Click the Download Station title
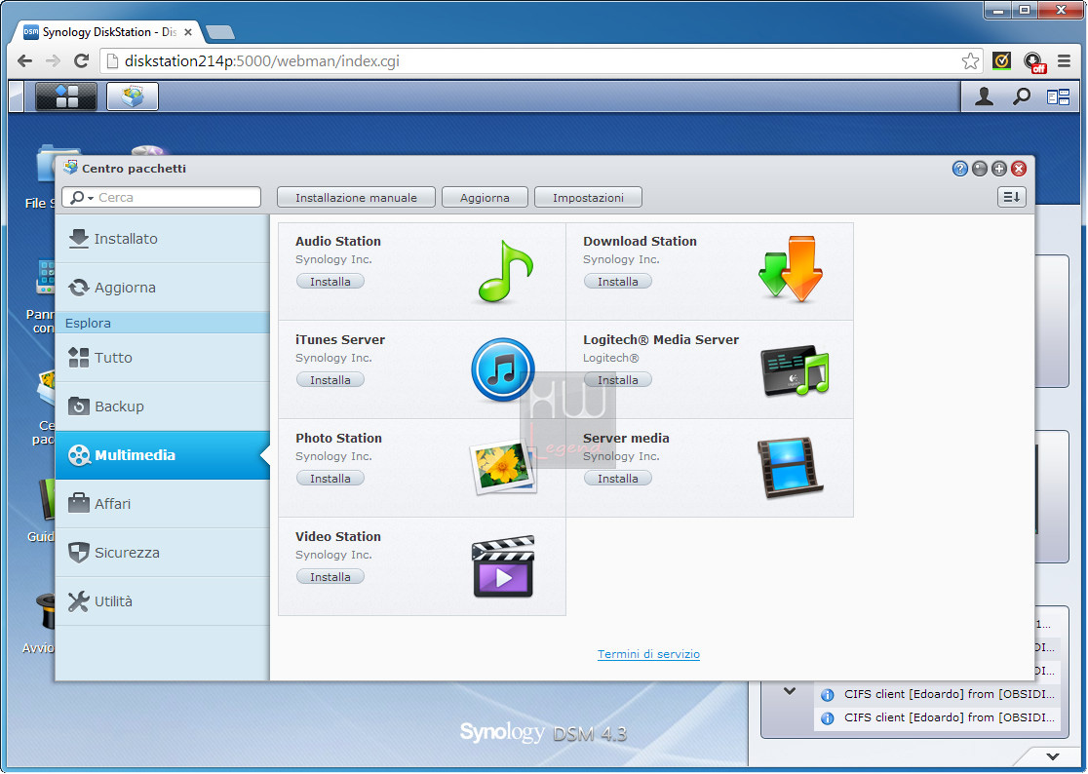 (x=640, y=242)
